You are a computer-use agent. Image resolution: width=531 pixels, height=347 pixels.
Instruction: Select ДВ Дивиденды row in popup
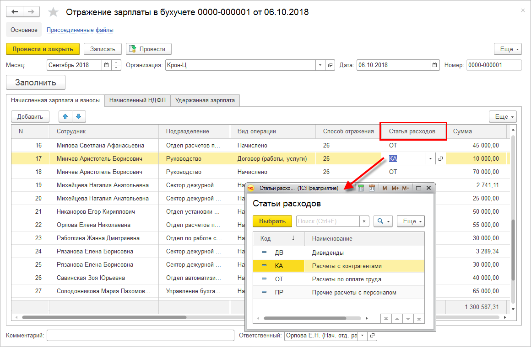pos(339,253)
